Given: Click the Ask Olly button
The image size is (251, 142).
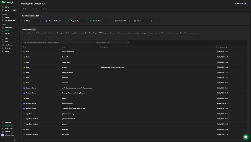Looking at the screenshot, I should [241, 4].
